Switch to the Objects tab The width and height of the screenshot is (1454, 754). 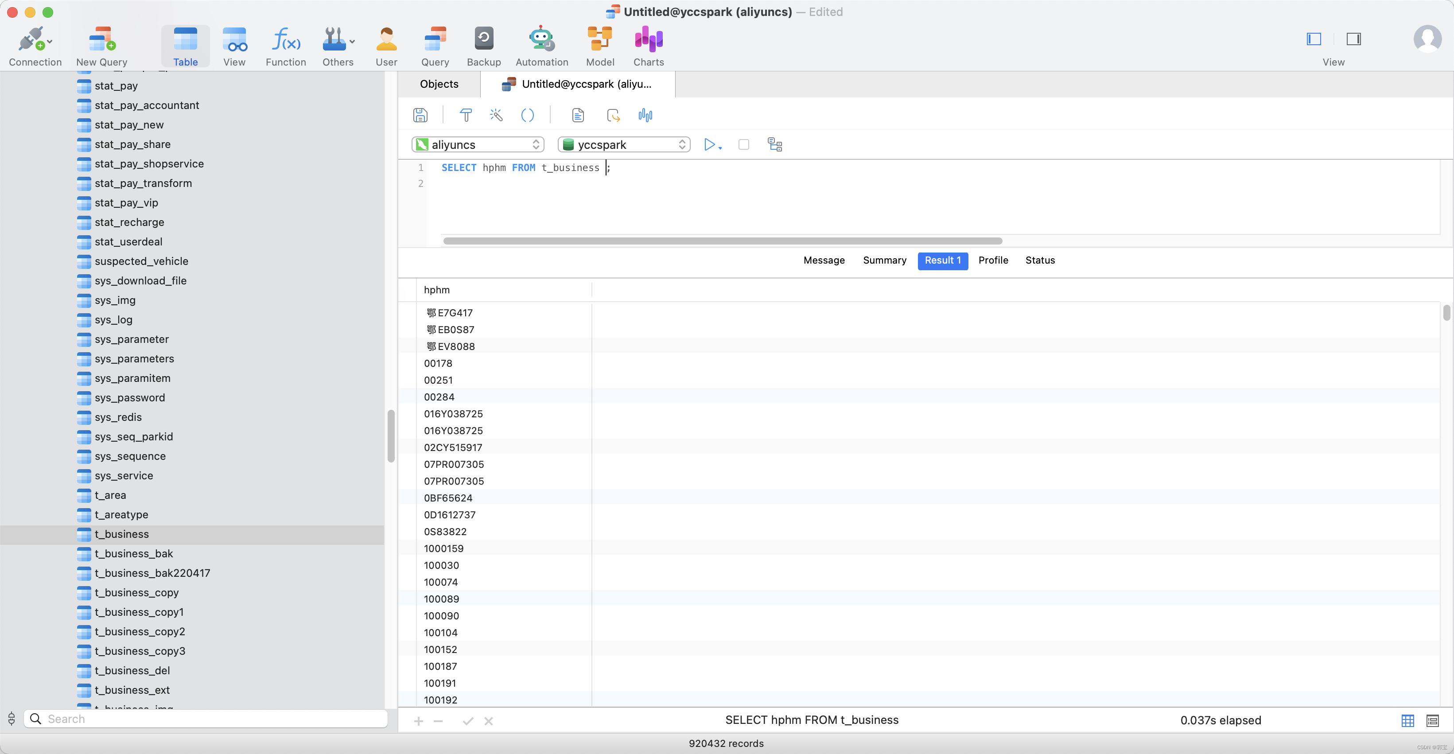439,84
